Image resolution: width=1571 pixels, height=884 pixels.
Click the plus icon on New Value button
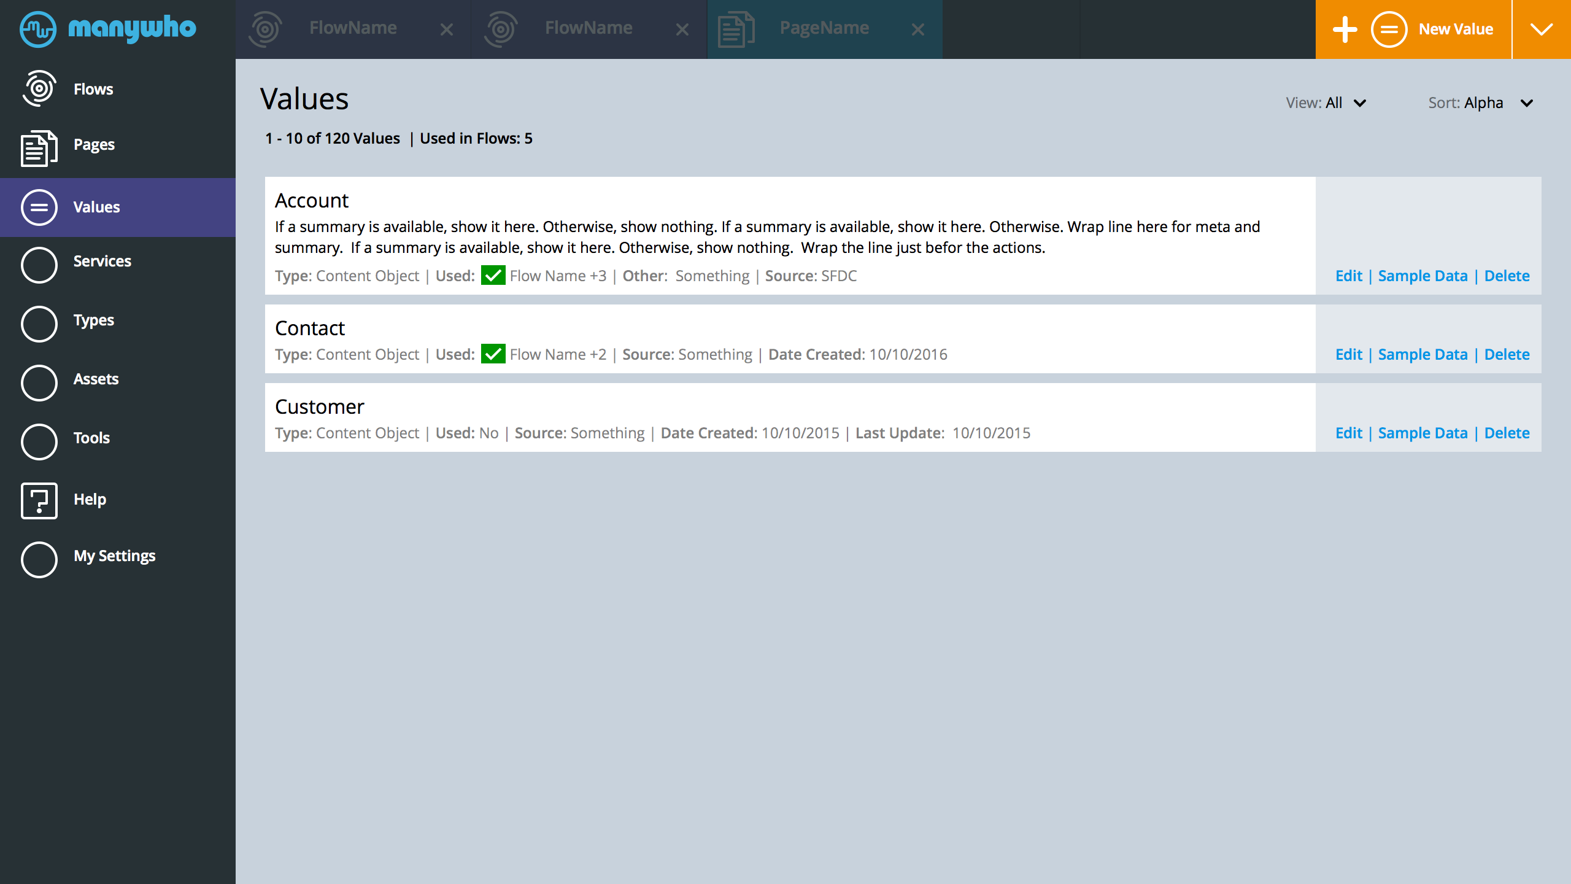click(x=1345, y=29)
